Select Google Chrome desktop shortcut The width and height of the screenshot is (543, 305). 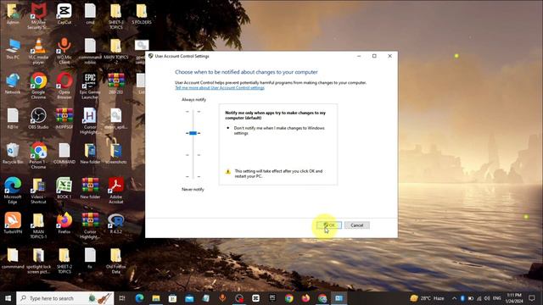click(x=38, y=86)
